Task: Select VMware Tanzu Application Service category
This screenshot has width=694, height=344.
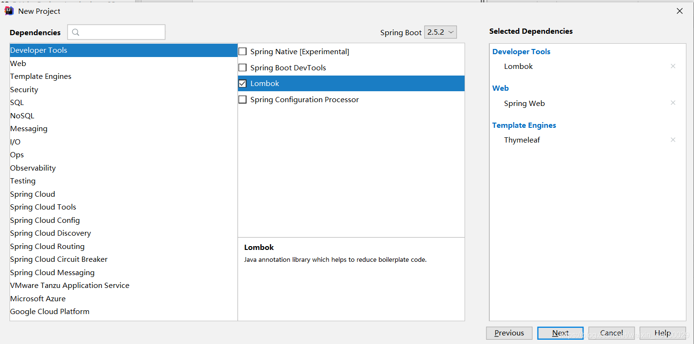Action: (124, 286)
